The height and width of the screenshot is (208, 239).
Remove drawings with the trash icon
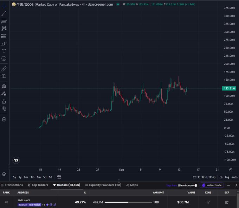[x=4, y=119]
